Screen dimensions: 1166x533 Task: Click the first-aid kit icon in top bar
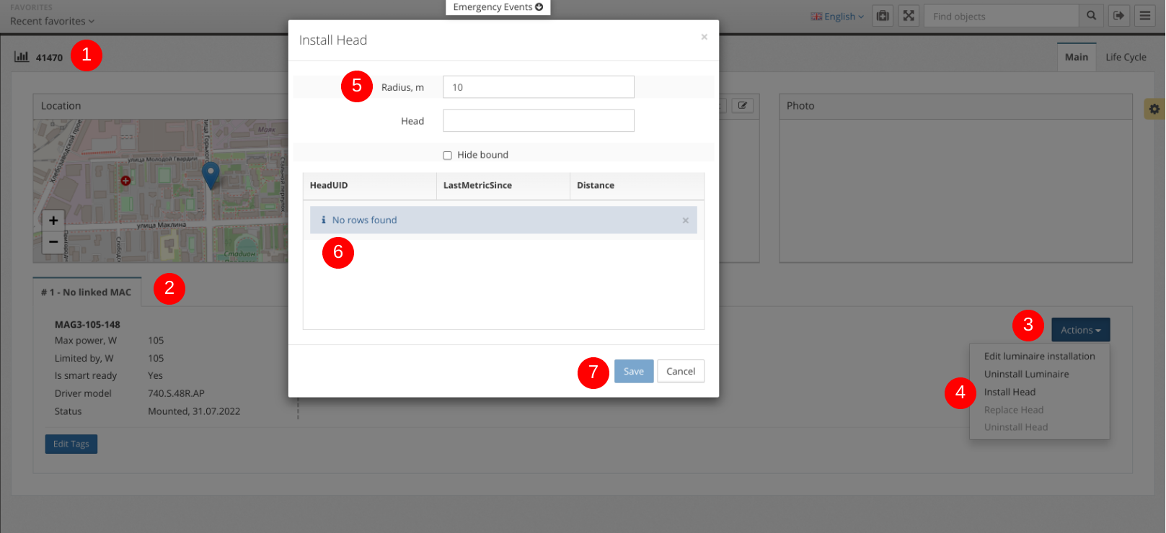point(883,16)
